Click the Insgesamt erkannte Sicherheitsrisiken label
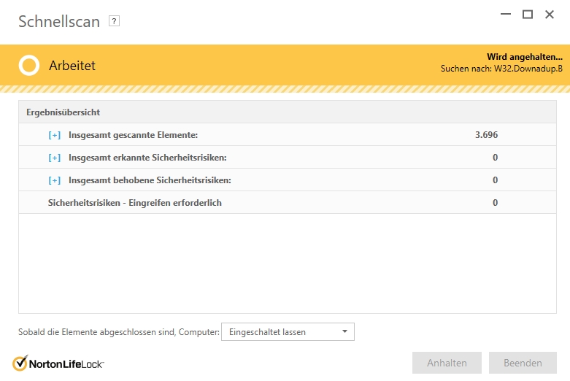The width and height of the screenshot is (570, 381). 147,158
